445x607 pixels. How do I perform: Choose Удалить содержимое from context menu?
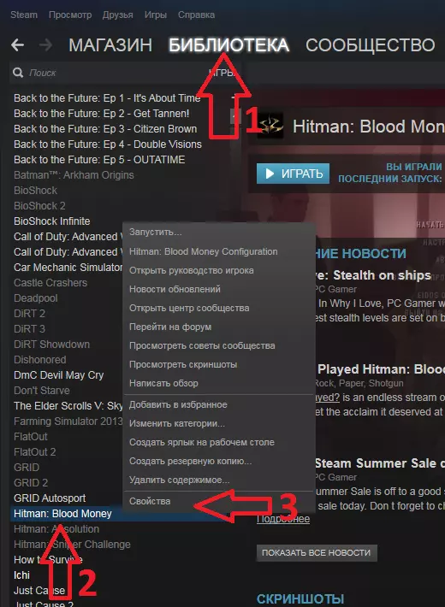(180, 480)
